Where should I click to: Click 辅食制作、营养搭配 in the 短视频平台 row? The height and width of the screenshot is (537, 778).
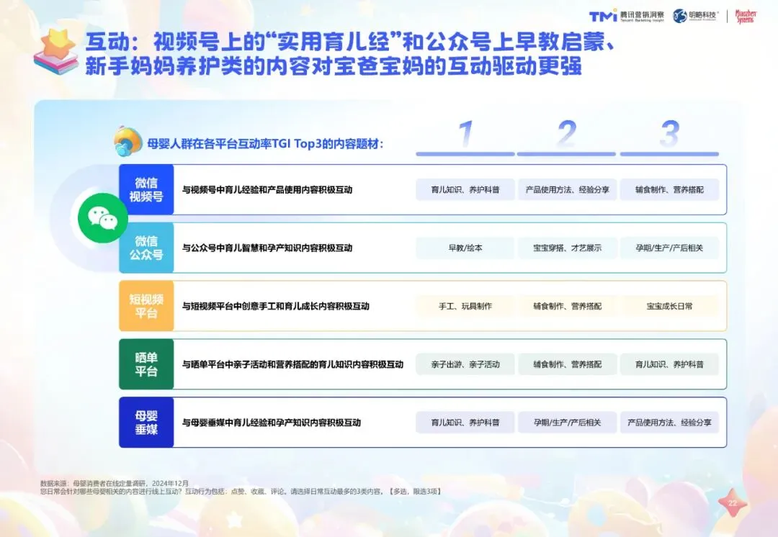pos(567,306)
